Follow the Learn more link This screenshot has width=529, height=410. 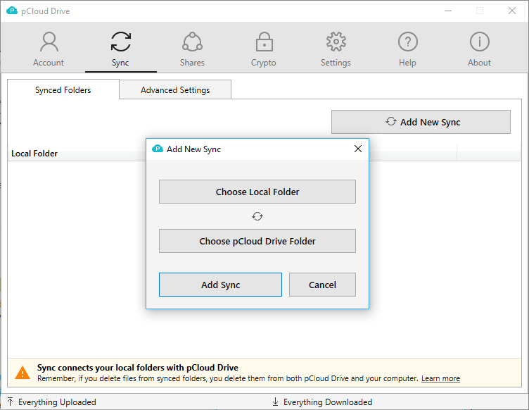440,378
